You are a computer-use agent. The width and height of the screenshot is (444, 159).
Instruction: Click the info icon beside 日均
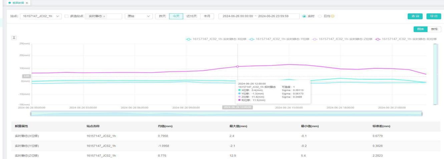[x=333, y=16]
